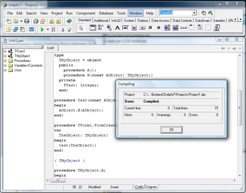Click the editor Back navigation arrow
Screen dimensions: 246x193
pyautogui.click(x=223, y=49)
